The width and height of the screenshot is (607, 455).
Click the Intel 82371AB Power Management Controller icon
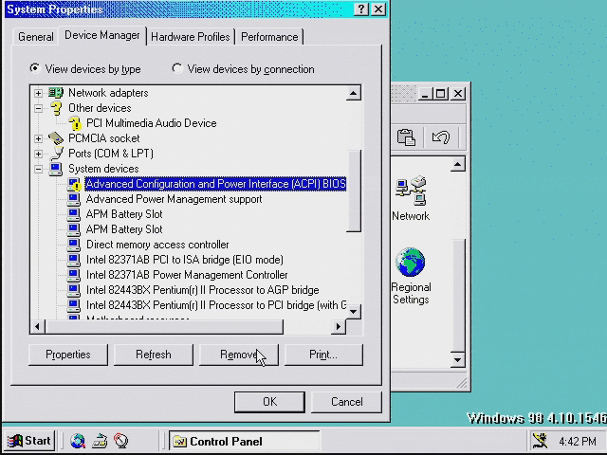pyautogui.click(x=73, y=275)
